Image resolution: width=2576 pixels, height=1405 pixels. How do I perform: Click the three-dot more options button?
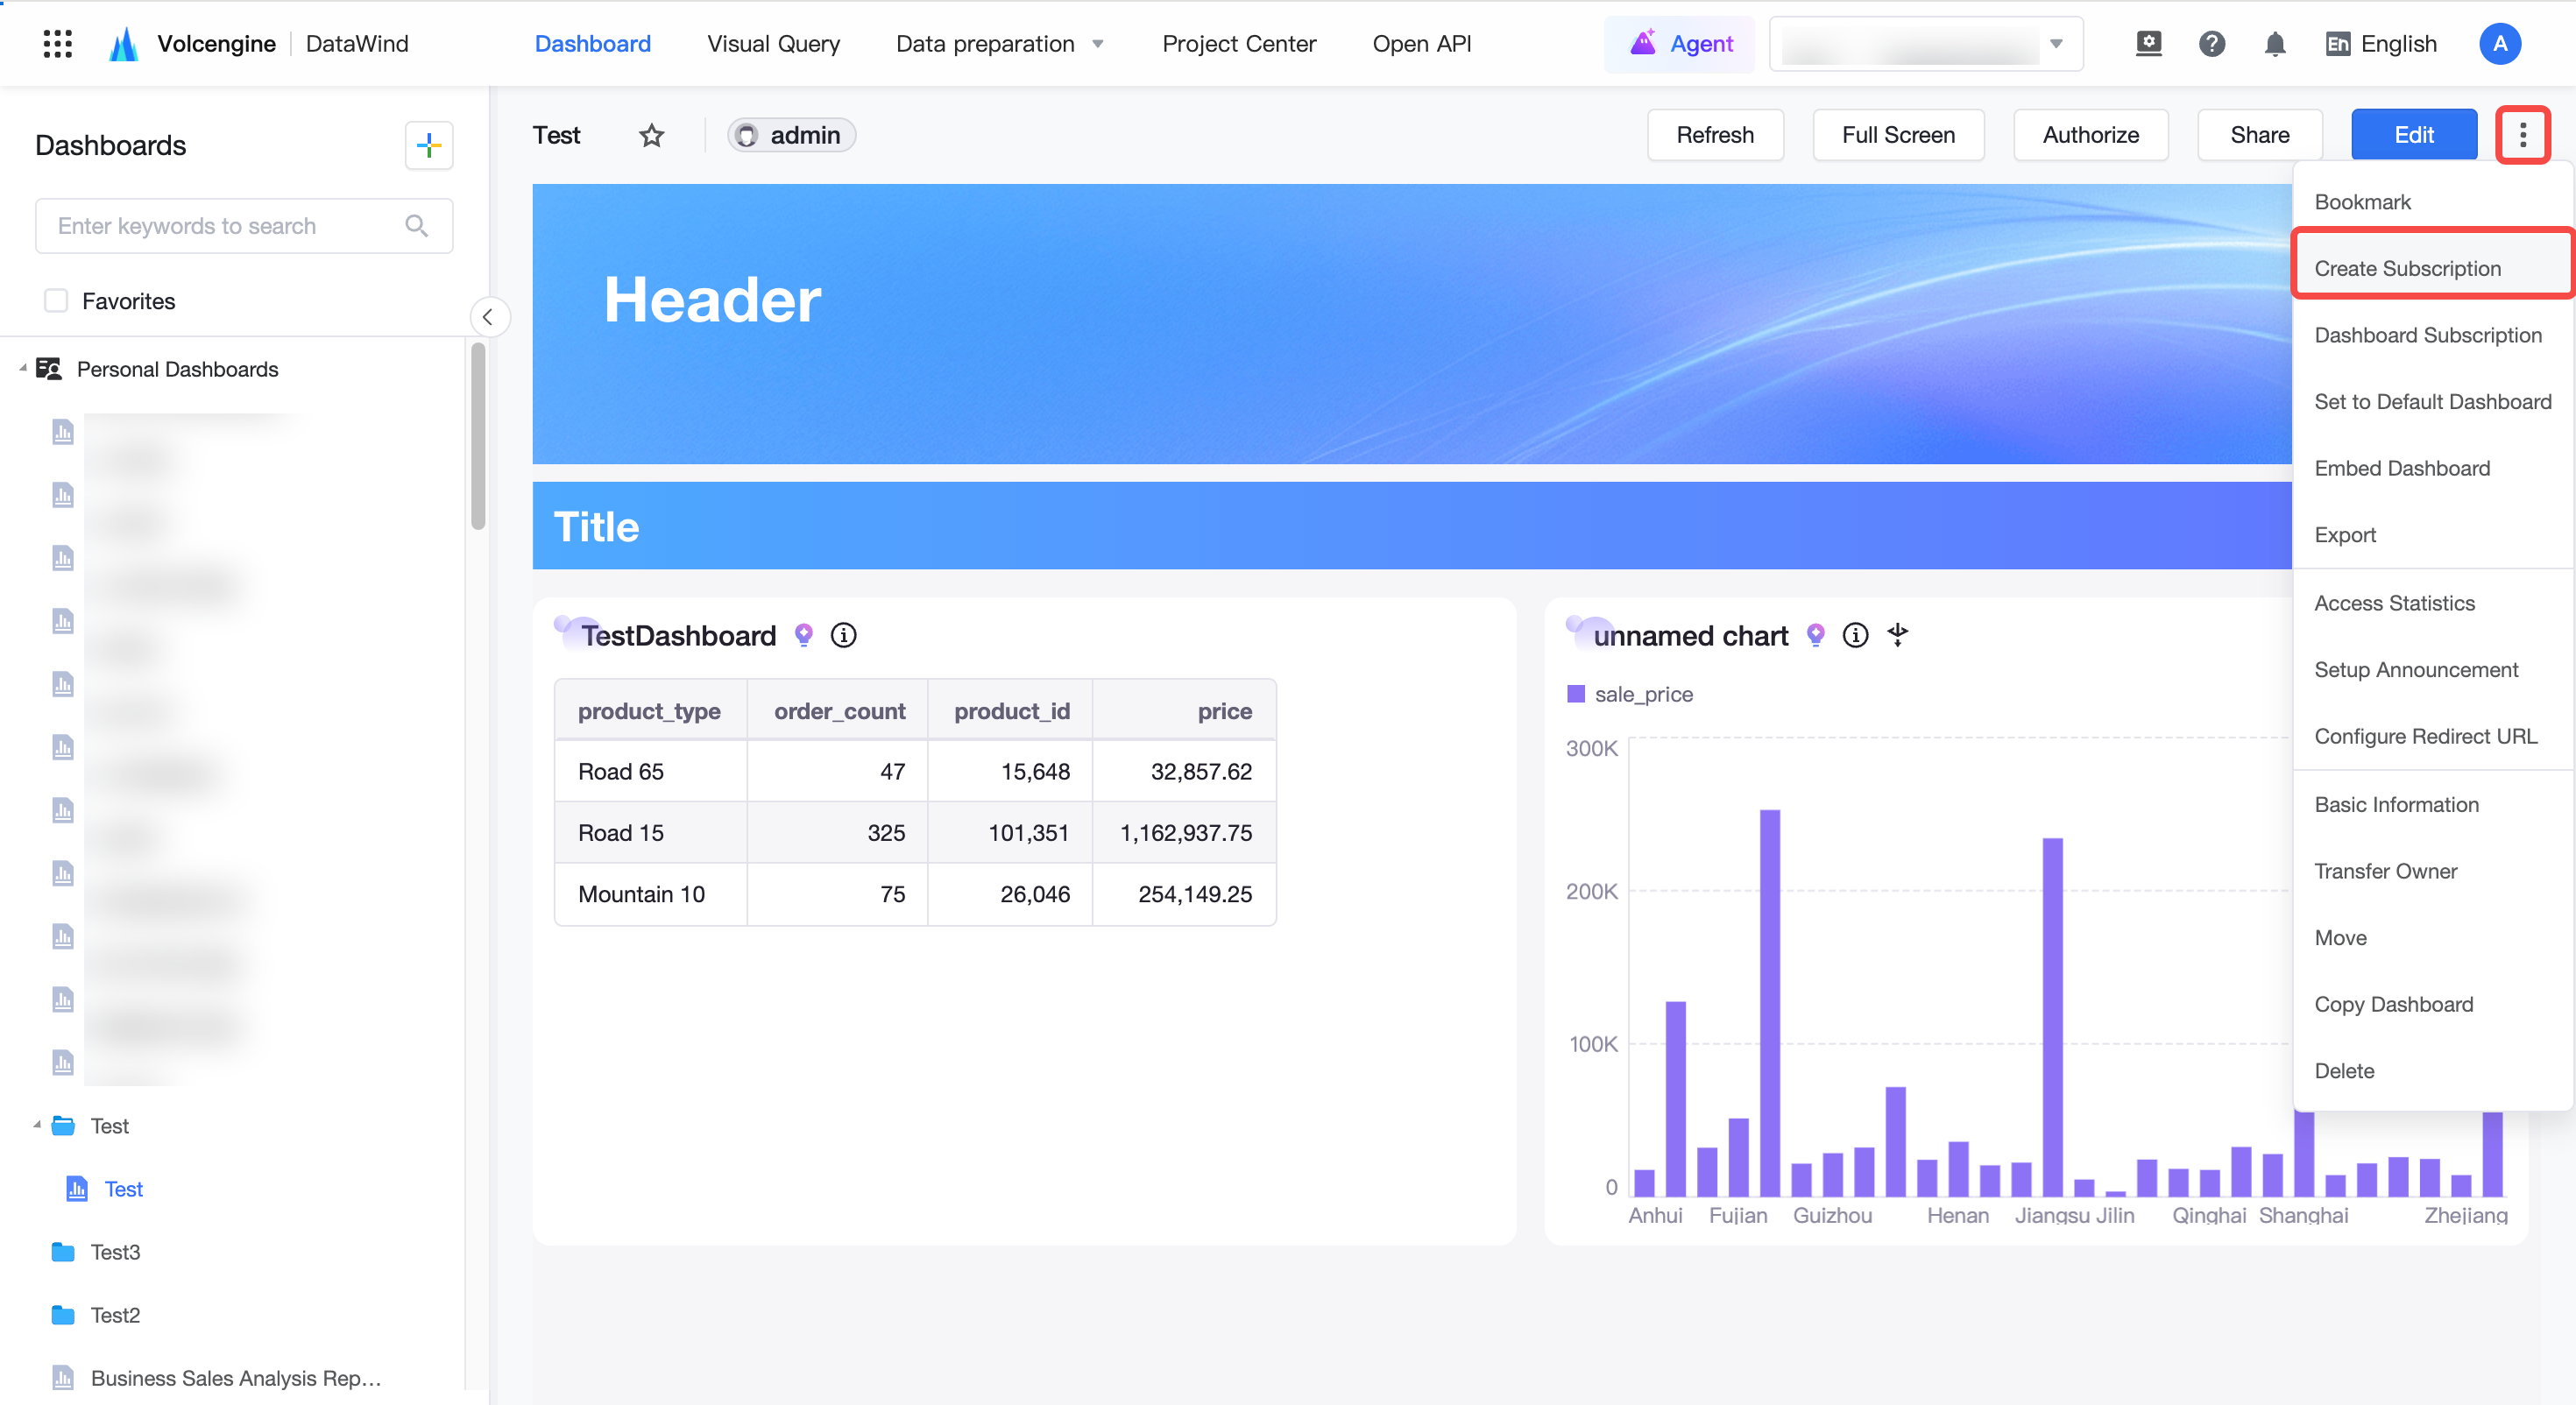(2522, 134)
